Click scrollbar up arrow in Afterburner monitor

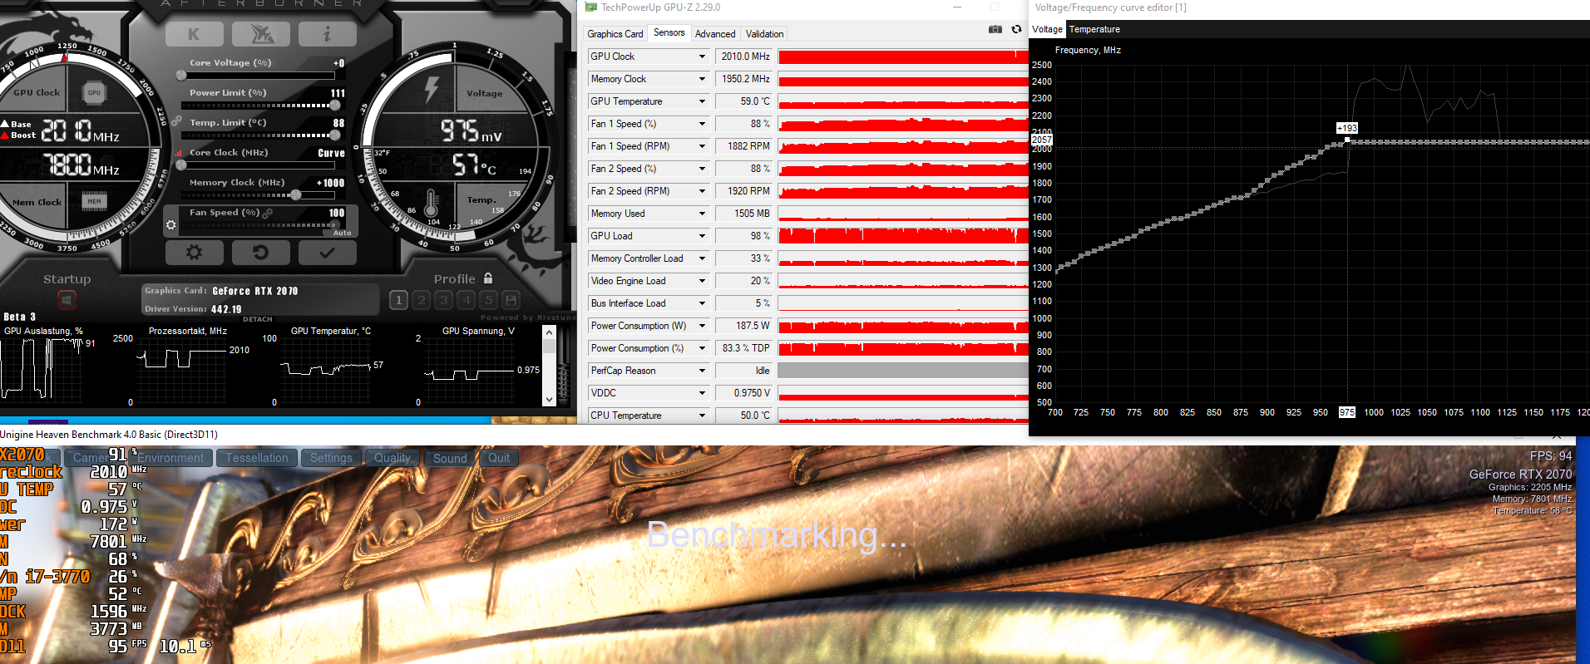549,332
